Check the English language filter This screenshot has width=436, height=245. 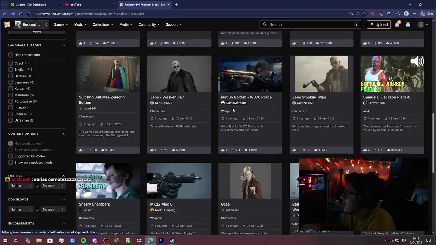pos(11,70)
